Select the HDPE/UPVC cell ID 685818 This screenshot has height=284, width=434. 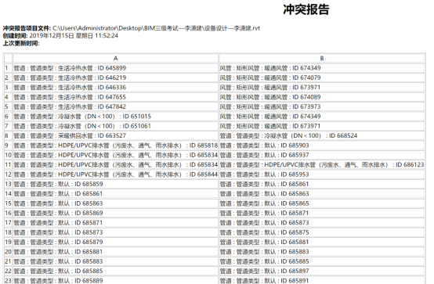coord(116,146)
